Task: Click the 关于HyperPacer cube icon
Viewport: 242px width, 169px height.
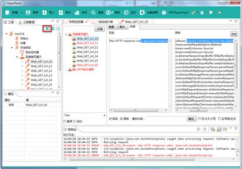Action: [x=164, y=13]
